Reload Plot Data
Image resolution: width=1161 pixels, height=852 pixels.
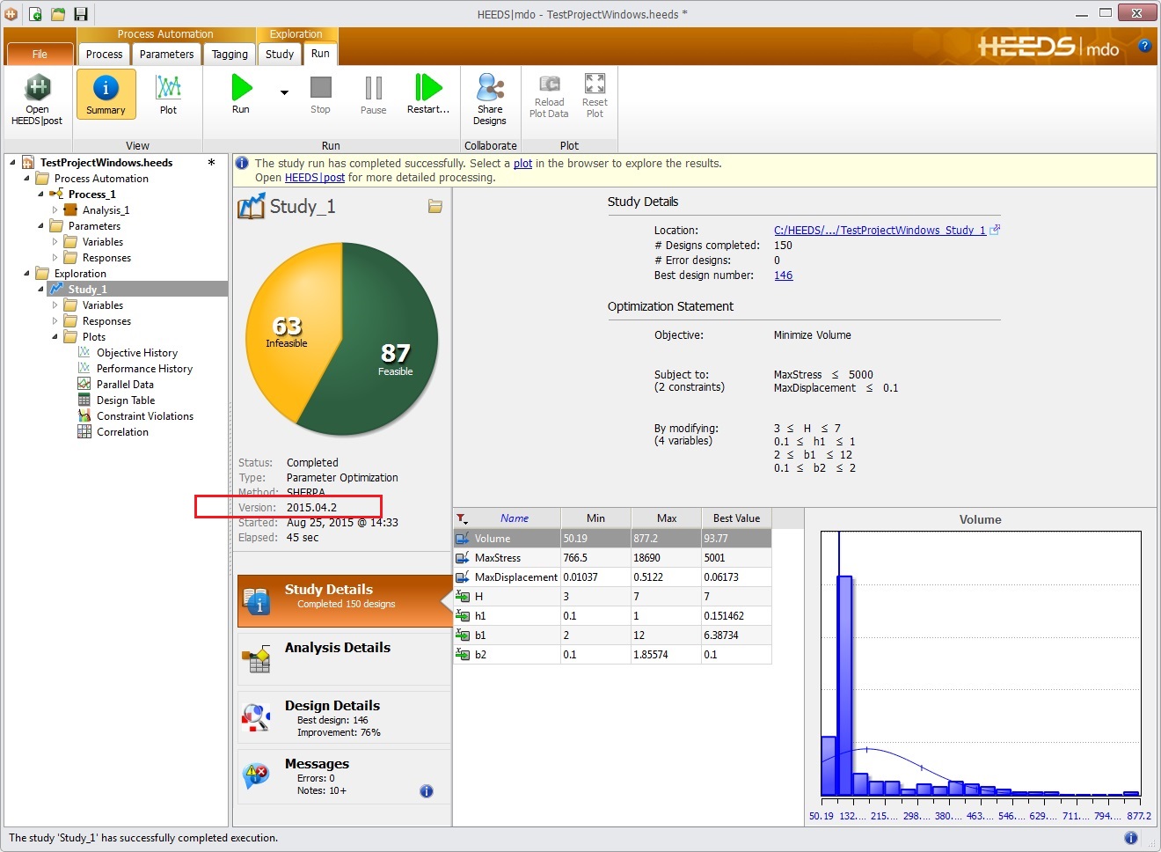549,96
